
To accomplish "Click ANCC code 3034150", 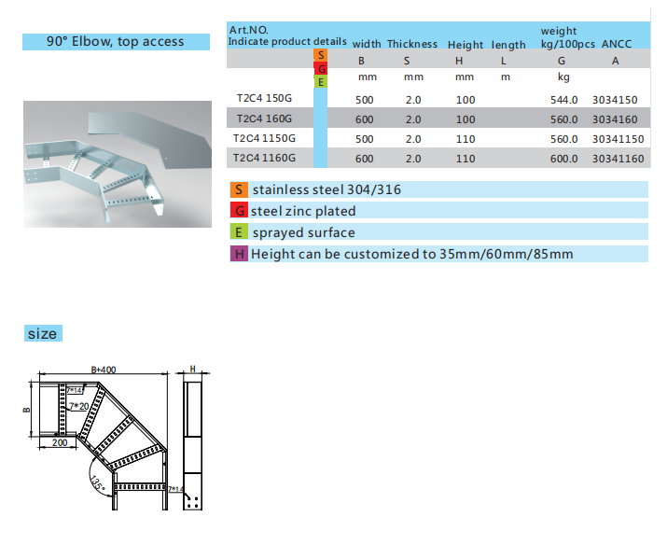I will click(x=615, y=99).
